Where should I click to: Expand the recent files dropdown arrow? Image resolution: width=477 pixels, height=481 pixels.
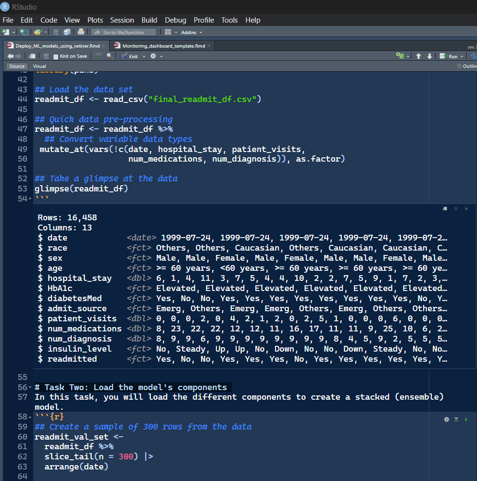pyautogui.click(x=46, y=32)
